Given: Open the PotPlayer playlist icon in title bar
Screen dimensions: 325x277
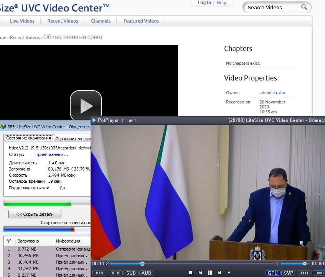Looking at the screenshot, I should [132, 120].
